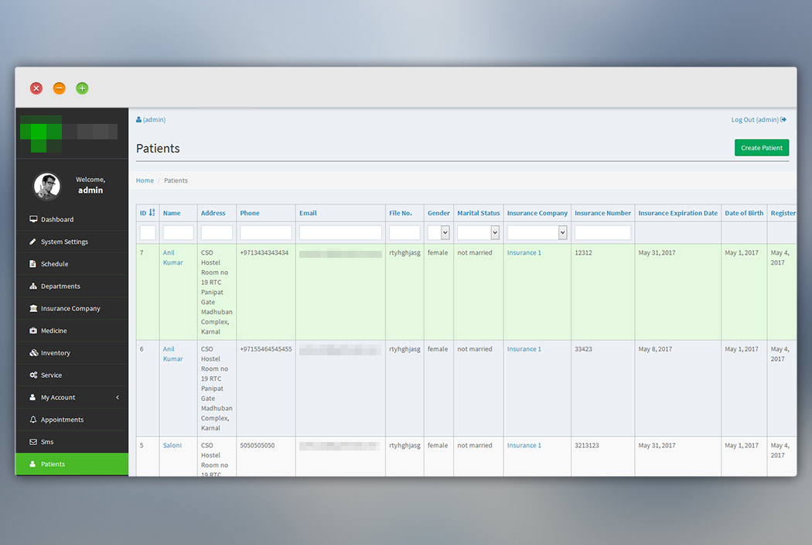812x545 pixels.
Task: Click the Service gears icon
Action: click(x=33, y=375)
